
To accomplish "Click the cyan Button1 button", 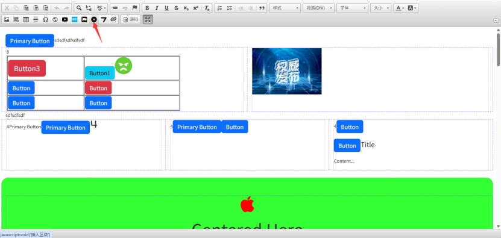I will click(99, 73).
